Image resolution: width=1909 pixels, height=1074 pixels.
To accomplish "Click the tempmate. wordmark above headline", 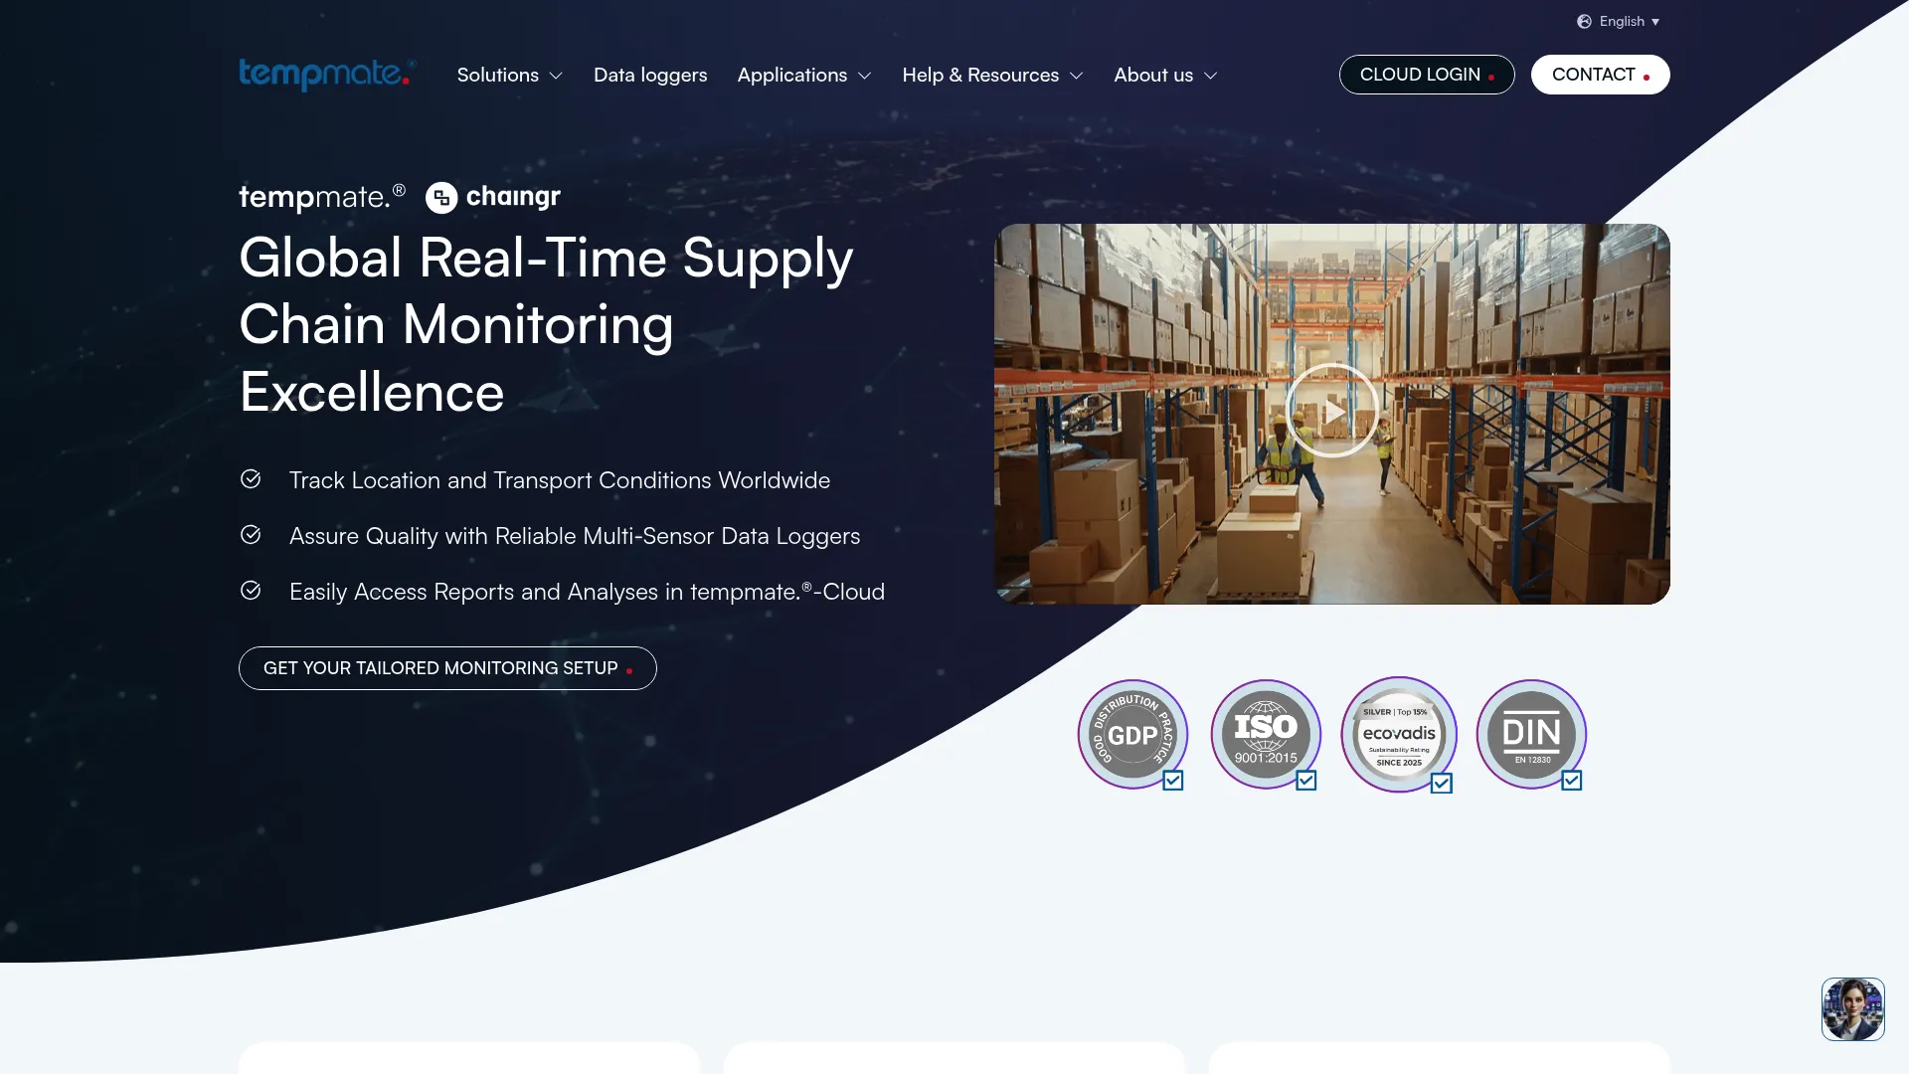I will pyautogui.click(x=322, y=197).
